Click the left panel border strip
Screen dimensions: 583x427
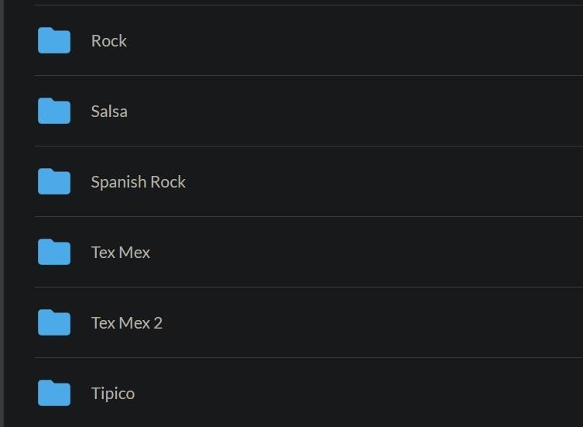(2, 213)
